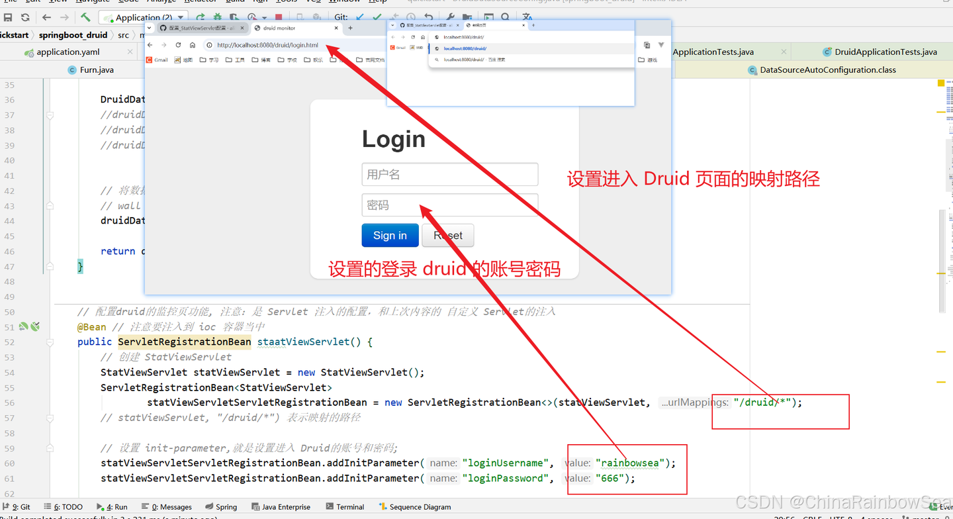
Task: Open the Application (2) run configuration dropdown
Action: pyautogui.click(x=179, y=17)
